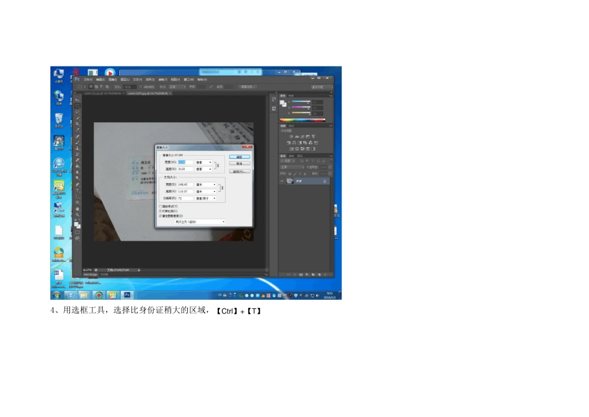Click pixel width input field
Image resolution: width=589 pixels, height=417 pixels.
[185, 163]
